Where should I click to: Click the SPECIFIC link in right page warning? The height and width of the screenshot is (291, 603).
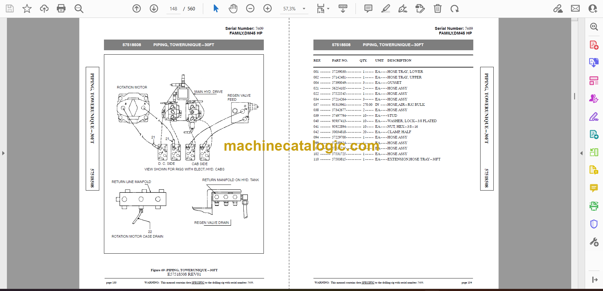tap(368, 283)
